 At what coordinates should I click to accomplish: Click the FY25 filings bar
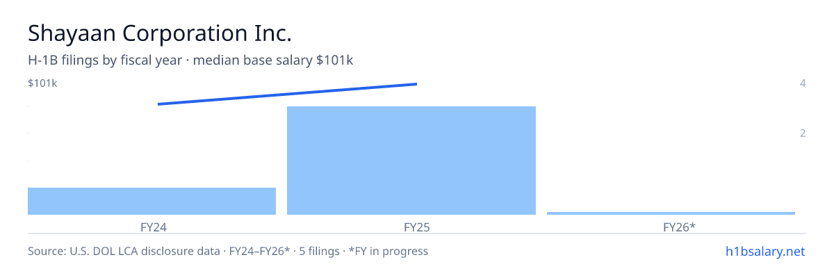click(x=411, y=161)
